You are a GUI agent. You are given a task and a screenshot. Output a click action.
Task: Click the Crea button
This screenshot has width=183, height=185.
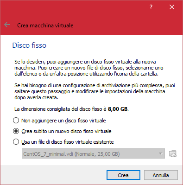click(x=123, y=175)
